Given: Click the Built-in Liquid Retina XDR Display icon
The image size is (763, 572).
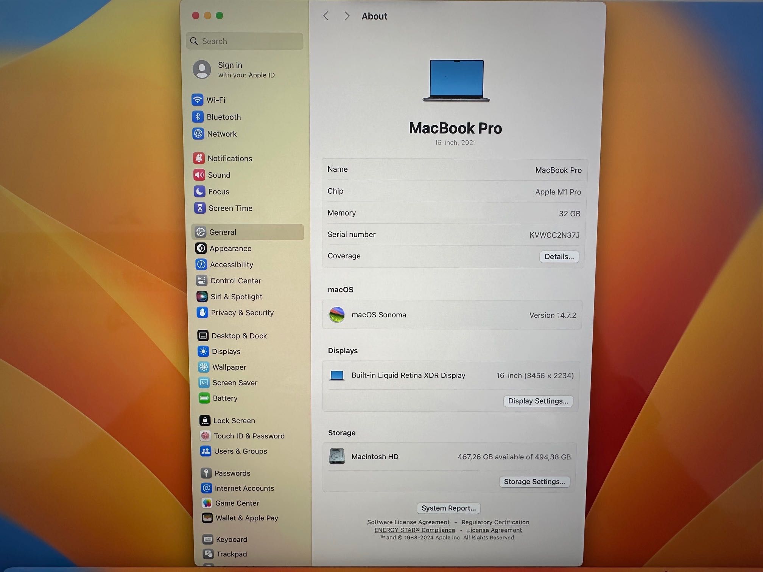Looking at the screenshot, I should [337, 375].
